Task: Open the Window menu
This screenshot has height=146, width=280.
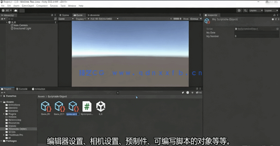Action: point(72,6)
